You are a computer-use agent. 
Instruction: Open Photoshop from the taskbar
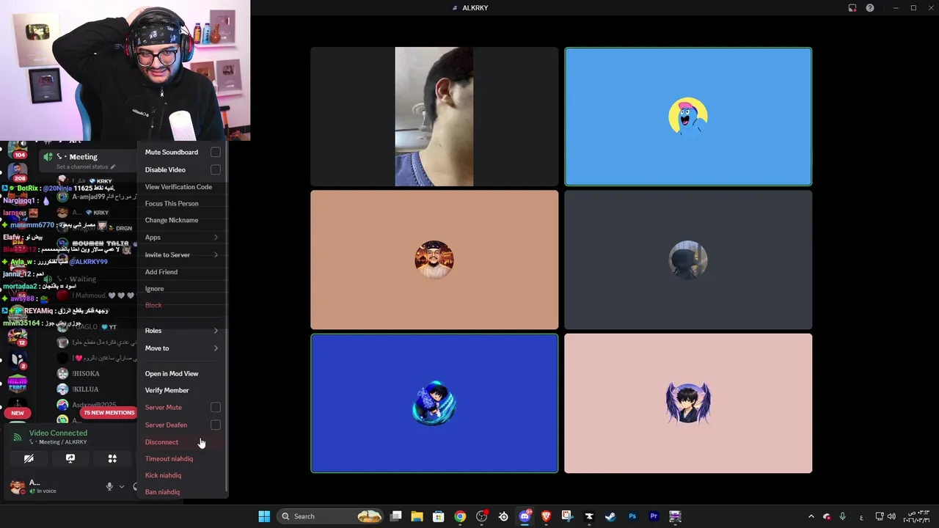click(632, 516)
